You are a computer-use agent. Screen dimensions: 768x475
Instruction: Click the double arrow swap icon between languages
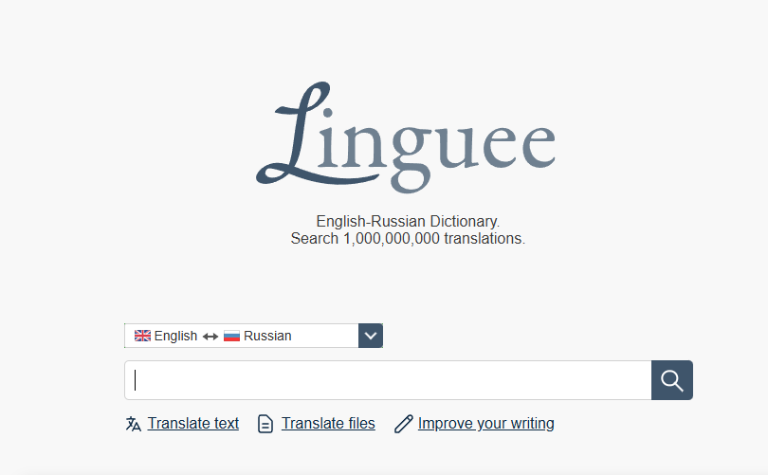pyautogui.click(x=210, y=337)
